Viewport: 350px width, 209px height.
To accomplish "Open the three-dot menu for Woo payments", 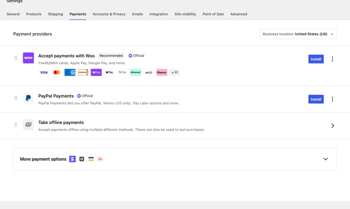I will coord(332,59).
